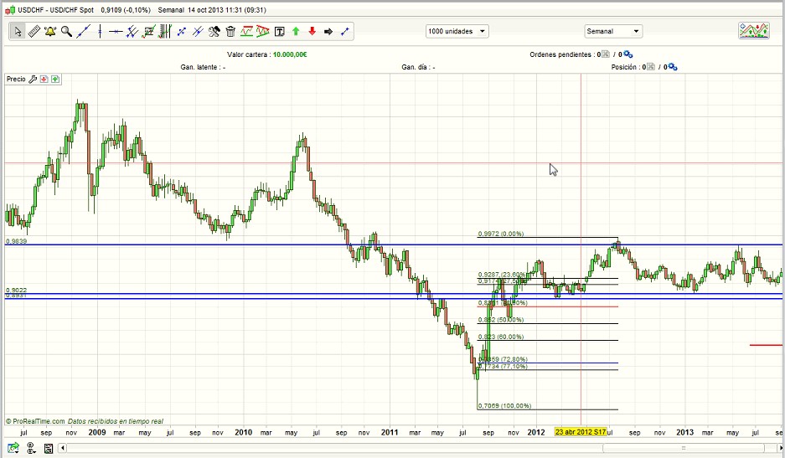Click the scrollbar left arrow
785x458 pixels.
click(63, 448)
